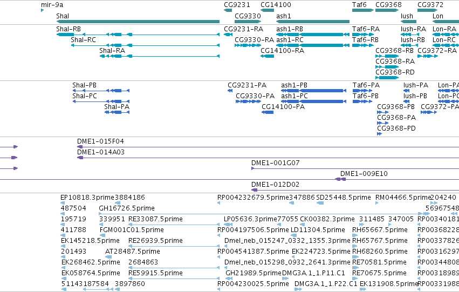
Task: Select the Shal-RB transcript label
Action: (x=68, y=29)
